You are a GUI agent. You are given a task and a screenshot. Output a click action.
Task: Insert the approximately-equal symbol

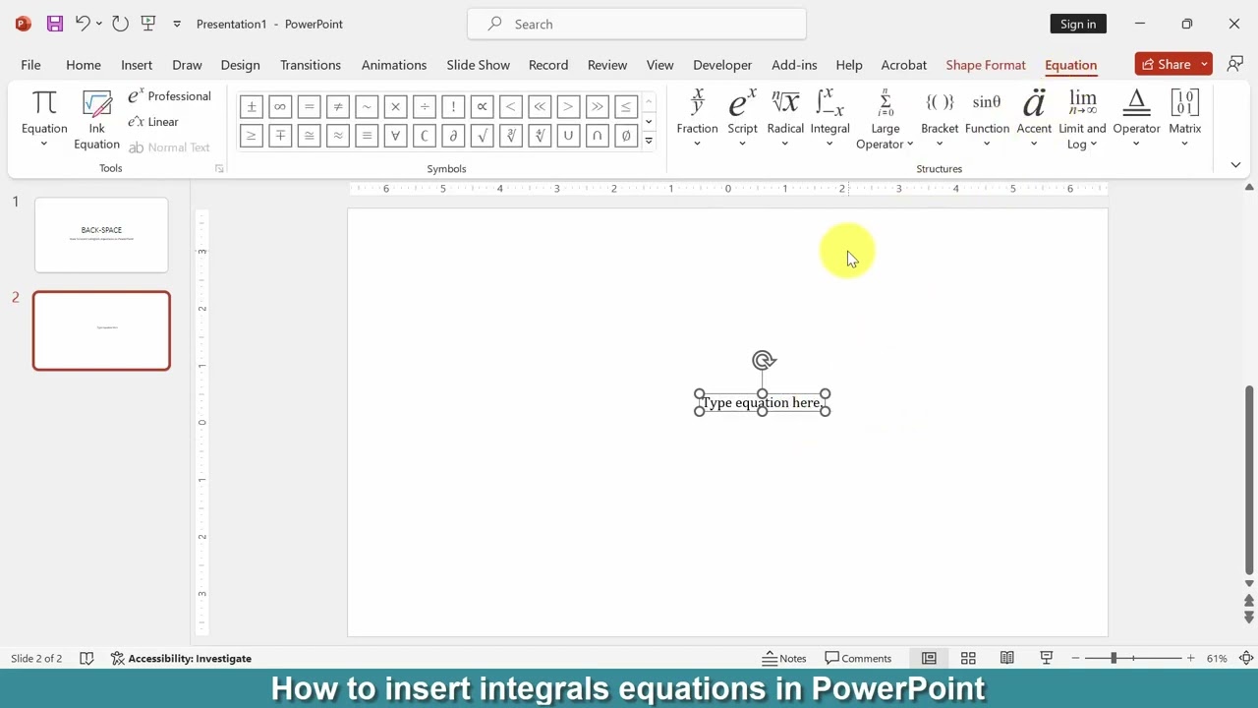pos(338,136)
